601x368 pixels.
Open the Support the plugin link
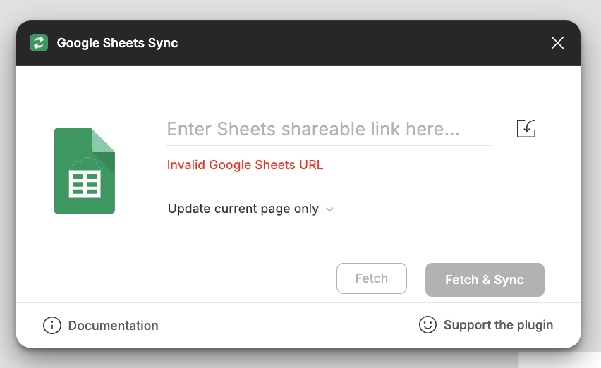click(x=498, y=325)
